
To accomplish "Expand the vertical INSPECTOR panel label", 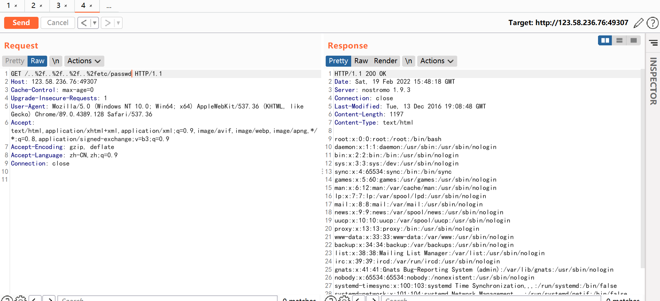I will pos(653,81).
